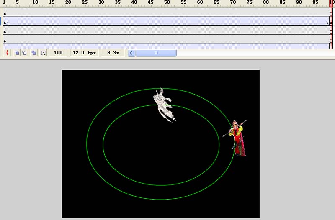The height and width of the screenshot is (220, 335).
Task: Click the horizontal timeline scrollbar thumb
Action: coord(156,53)
